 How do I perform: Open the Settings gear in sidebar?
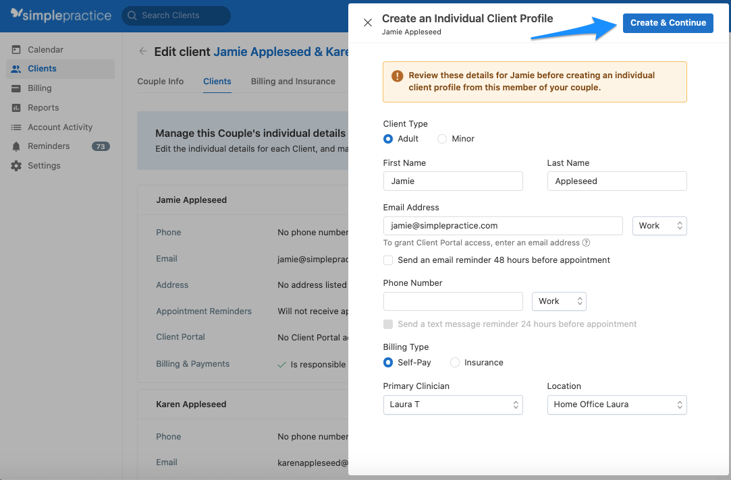click(x=44, y=165)
